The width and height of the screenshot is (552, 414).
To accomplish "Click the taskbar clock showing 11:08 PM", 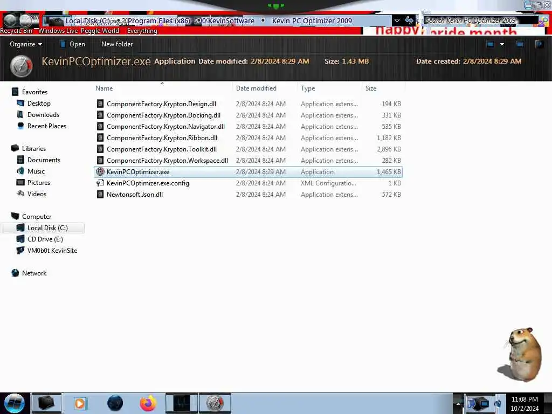I will point(525,404).
